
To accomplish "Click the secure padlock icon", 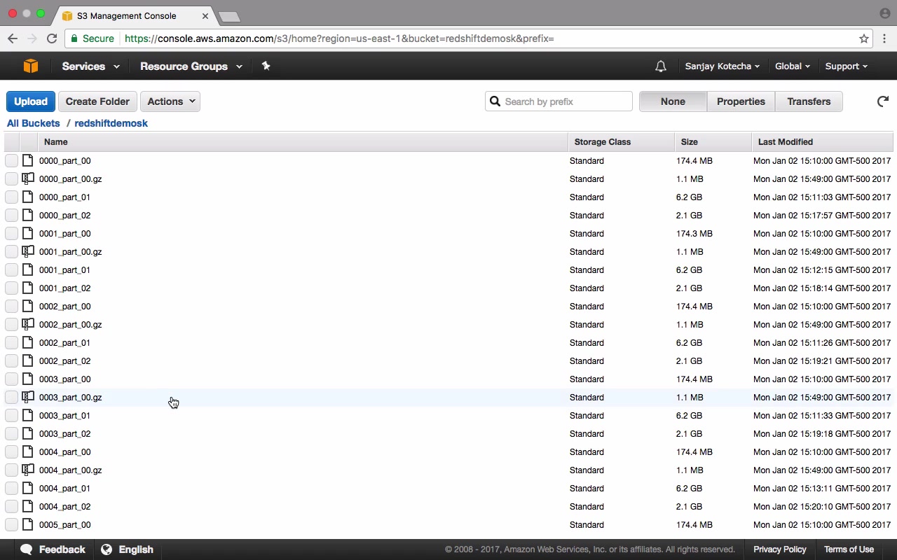I will (x=73, y=38).
